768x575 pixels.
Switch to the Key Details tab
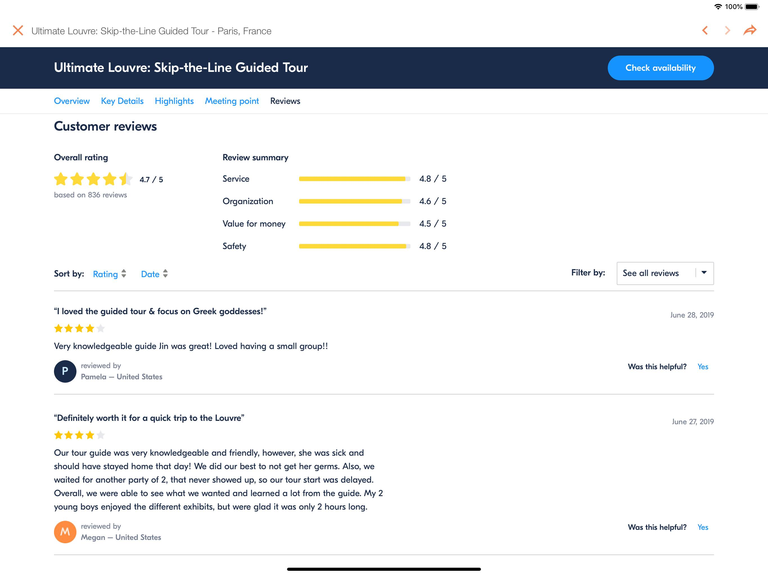click(122, 101)
